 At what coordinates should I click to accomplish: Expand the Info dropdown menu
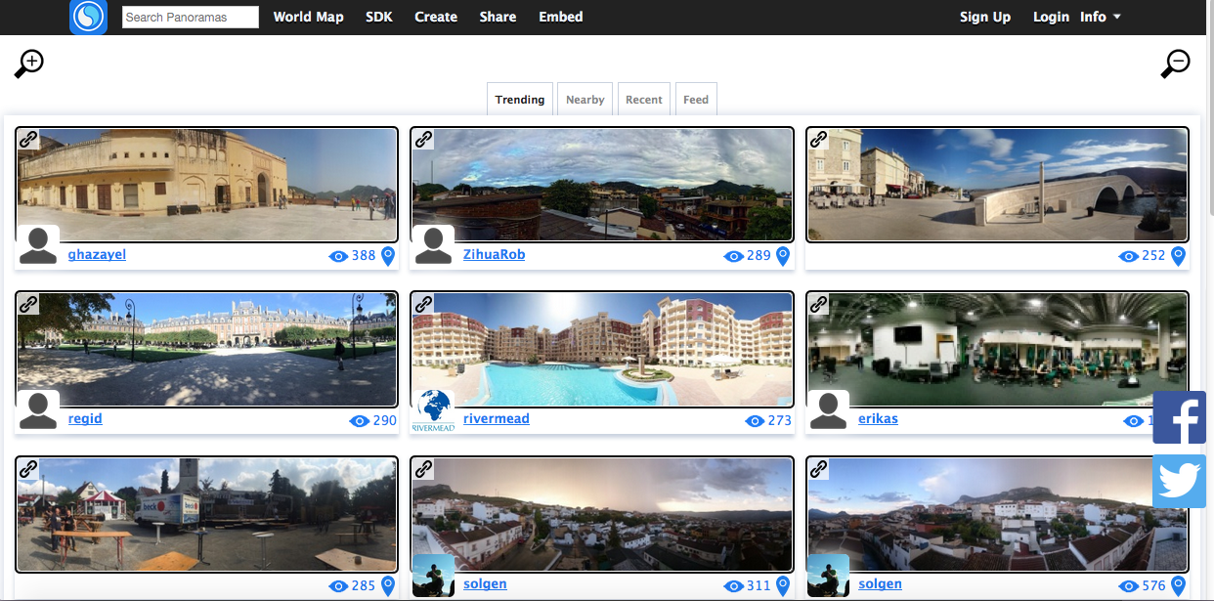(1101, 17)
